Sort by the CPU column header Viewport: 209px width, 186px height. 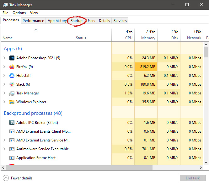pyautogui.click(x=123, y=35)
